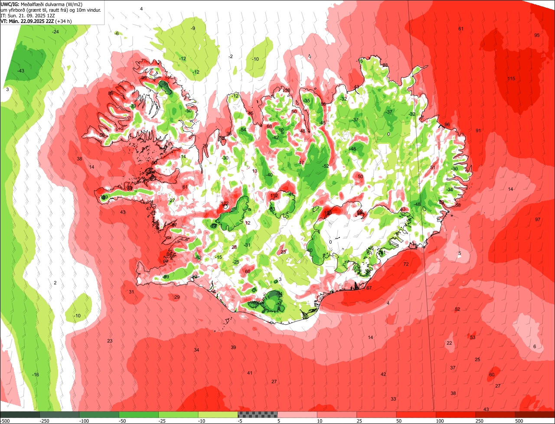Screen dimensions: 555x424
Task: Click the 39 value south of Iceland
Action: [233, 347]
